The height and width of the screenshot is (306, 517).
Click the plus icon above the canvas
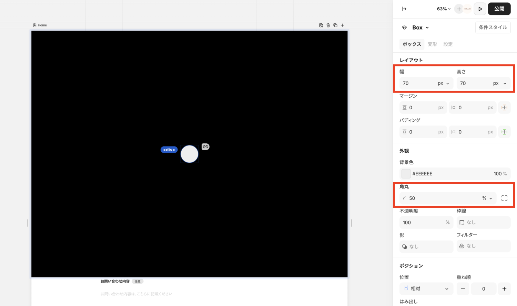pyautogui.click(x=343, y=25)
